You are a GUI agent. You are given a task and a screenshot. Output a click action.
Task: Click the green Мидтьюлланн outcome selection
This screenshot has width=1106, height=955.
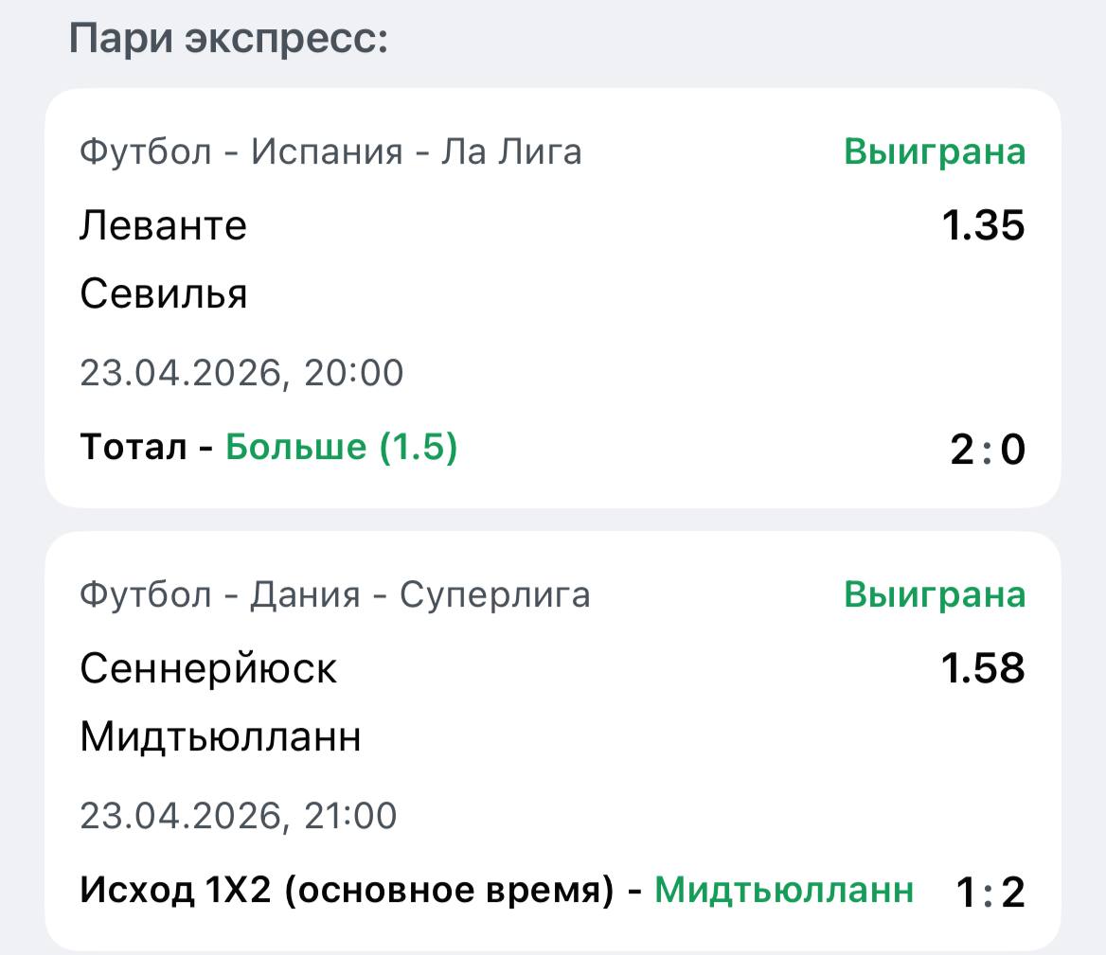[784, 891]
